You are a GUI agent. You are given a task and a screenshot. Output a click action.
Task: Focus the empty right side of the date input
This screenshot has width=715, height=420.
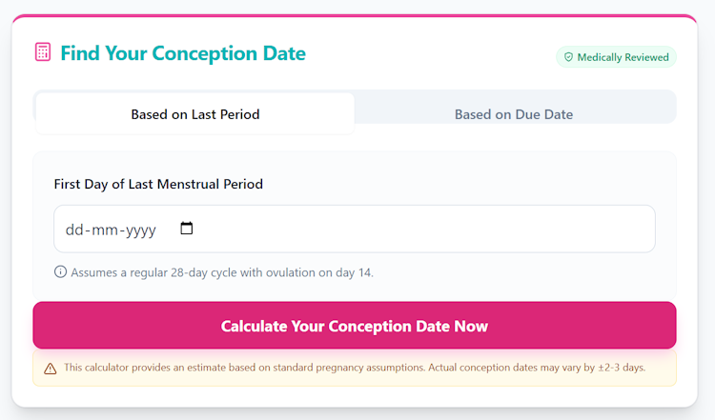(429, 230)
